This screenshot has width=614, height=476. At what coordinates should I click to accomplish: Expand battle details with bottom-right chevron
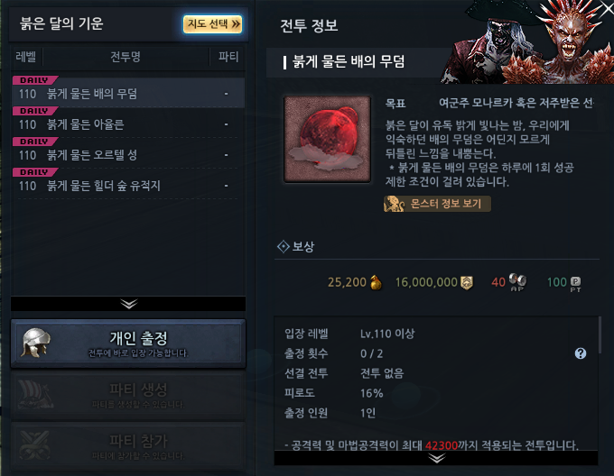(436, 458)
